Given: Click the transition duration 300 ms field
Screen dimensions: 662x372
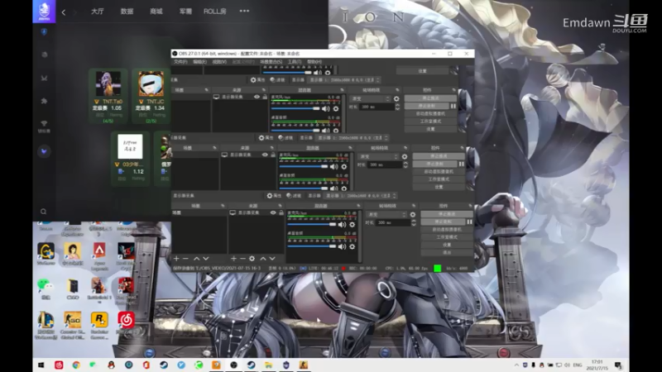Looking at the screenshot, I should click(392, 222).
